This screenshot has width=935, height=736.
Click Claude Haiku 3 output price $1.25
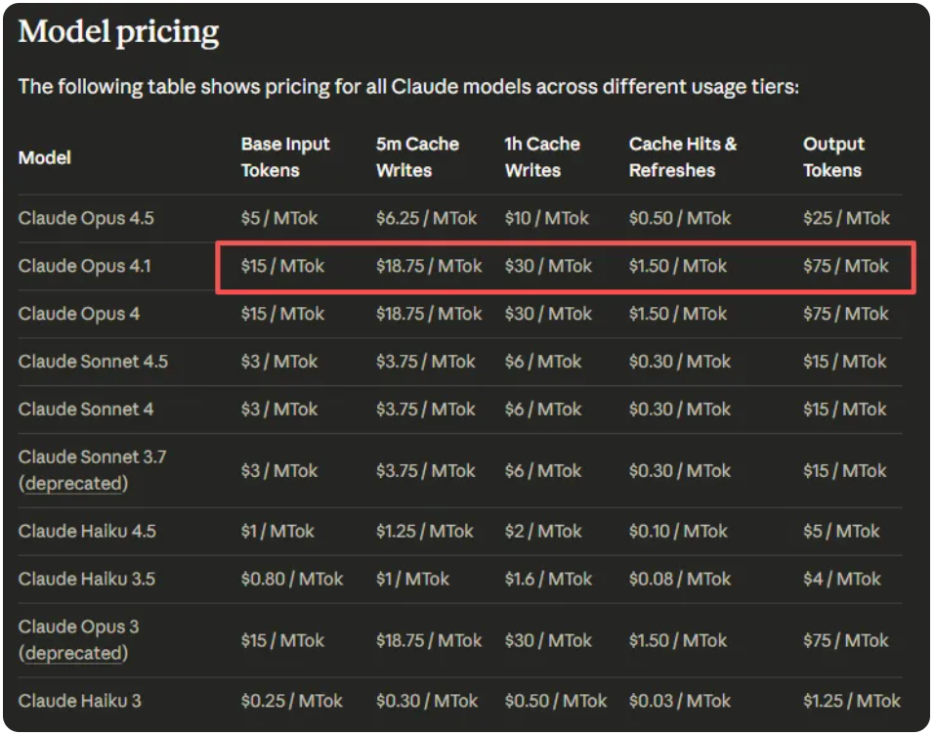tap(851, 701)
